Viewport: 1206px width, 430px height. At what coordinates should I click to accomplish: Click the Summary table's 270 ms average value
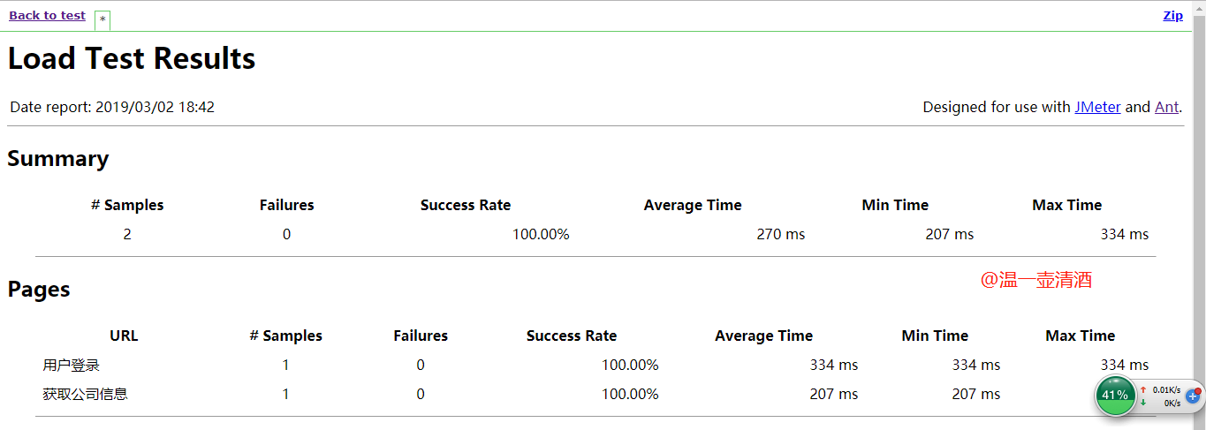[780, 234]
